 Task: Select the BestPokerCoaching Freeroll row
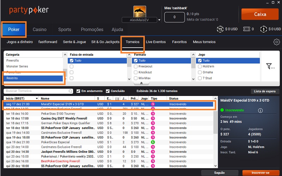[x=108, y=161]
